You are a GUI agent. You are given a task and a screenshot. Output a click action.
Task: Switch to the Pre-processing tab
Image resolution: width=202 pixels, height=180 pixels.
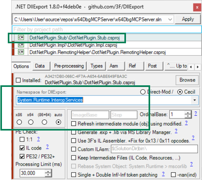tap(69, 66)
